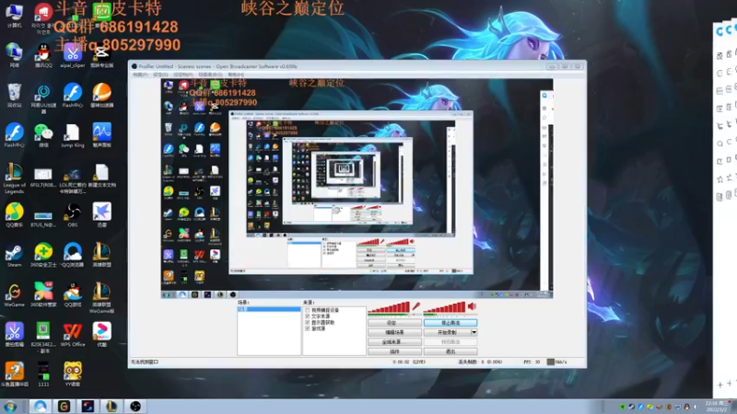Image resolution: width=737 pixels, height=414 pixels.
Task: Switch to OBS in taskbar
Action: (x=135, y=407)
